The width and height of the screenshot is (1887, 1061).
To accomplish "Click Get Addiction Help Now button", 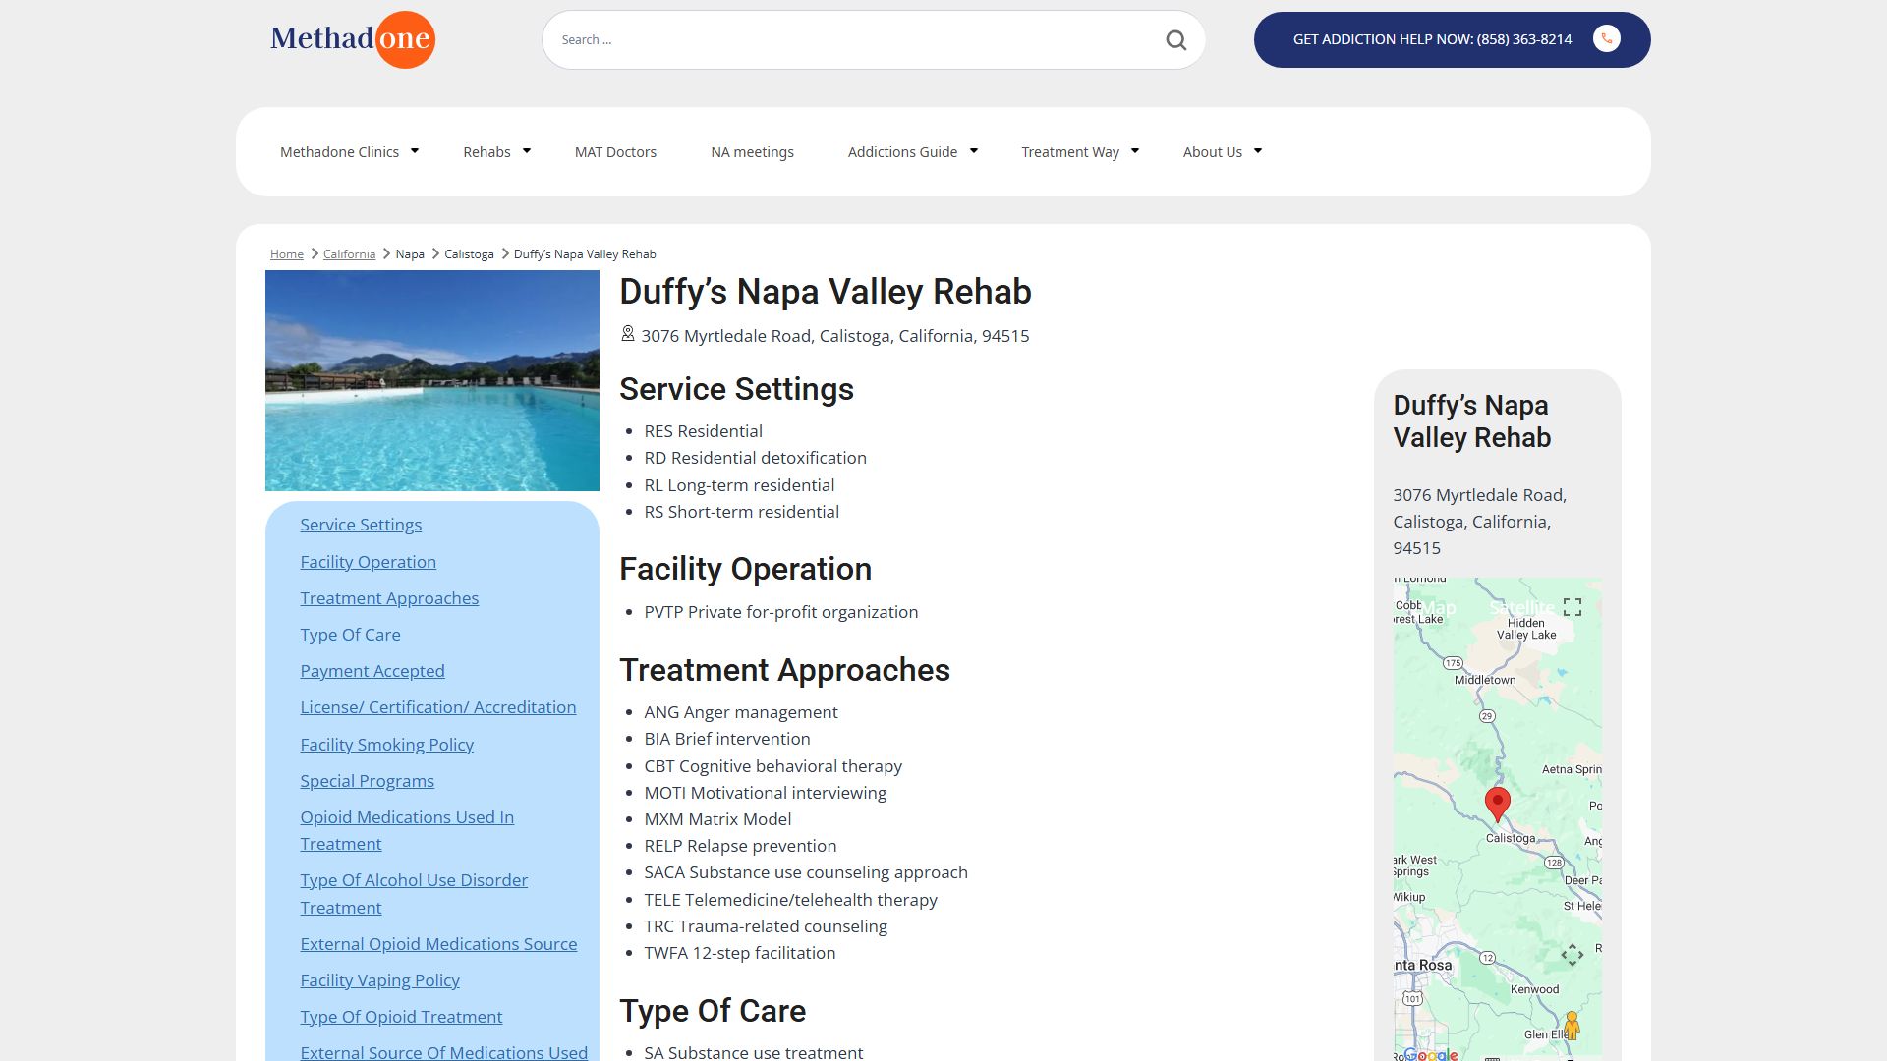I will click(x=1452, y=39).
